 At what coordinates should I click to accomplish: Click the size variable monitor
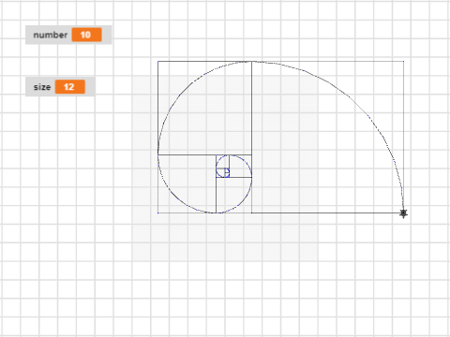60,87
